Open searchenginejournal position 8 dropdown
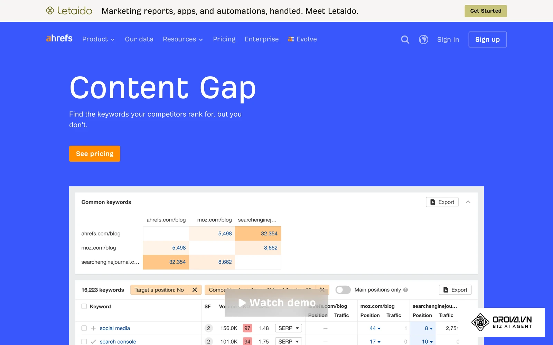This screenshot has height=345, width=553. pyautogui.click(x=429, y=328)
